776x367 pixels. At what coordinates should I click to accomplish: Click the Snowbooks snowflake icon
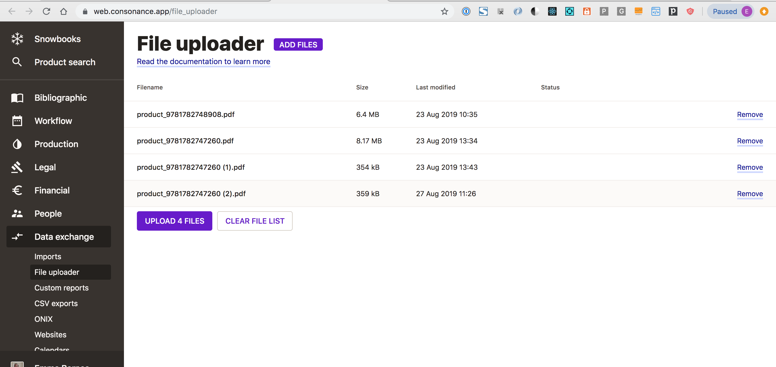[x=17, y=39]
